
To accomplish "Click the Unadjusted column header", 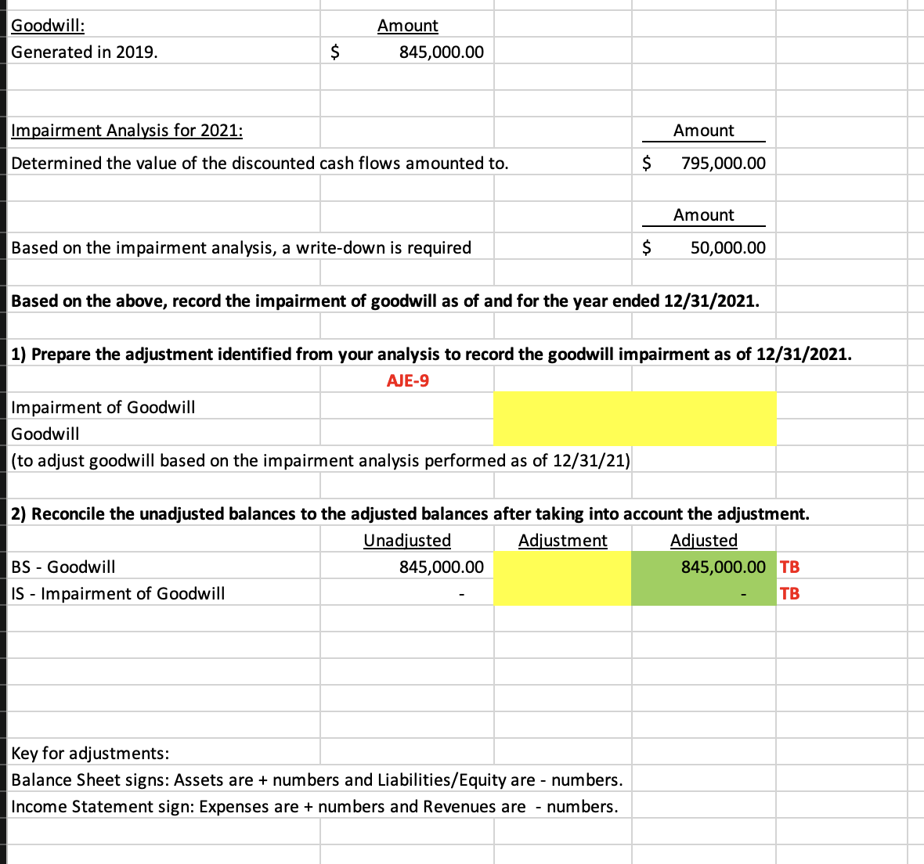I will coord(406,540).
